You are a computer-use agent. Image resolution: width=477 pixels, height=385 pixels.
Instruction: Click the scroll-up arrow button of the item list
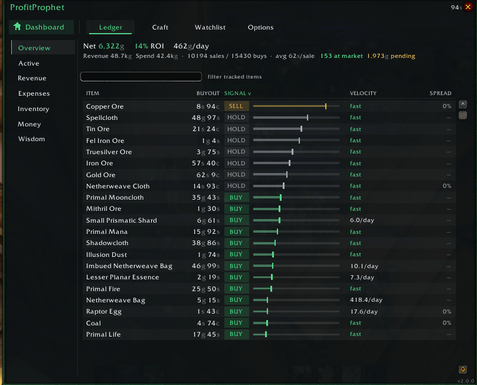point(463,105)
